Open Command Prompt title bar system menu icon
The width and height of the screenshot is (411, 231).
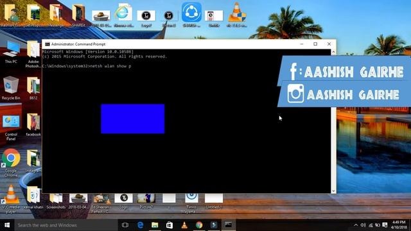pyautogui.click(x=47, y=44)
